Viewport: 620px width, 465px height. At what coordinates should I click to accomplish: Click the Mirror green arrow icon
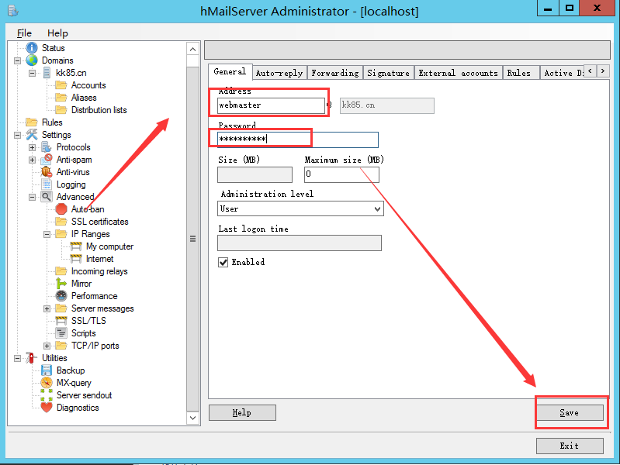pos(61,284)
